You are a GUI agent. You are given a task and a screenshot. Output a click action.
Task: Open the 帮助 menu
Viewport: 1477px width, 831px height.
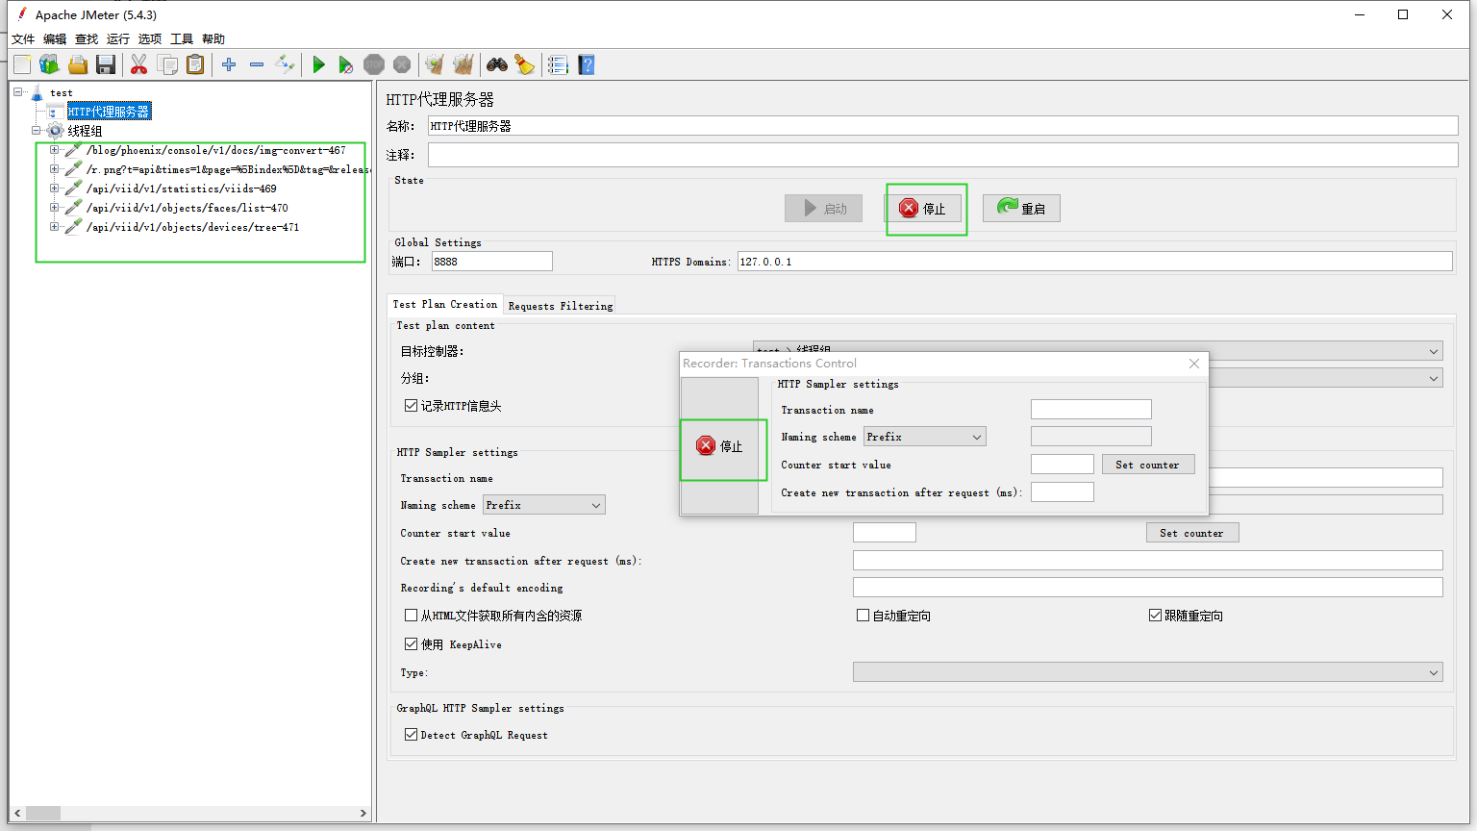click(213, 39)
